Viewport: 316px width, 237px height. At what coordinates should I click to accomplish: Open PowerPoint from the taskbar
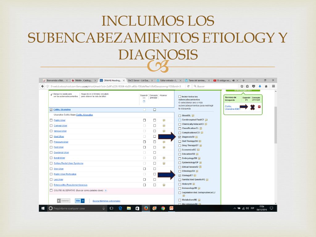click(x=172, y=208)
